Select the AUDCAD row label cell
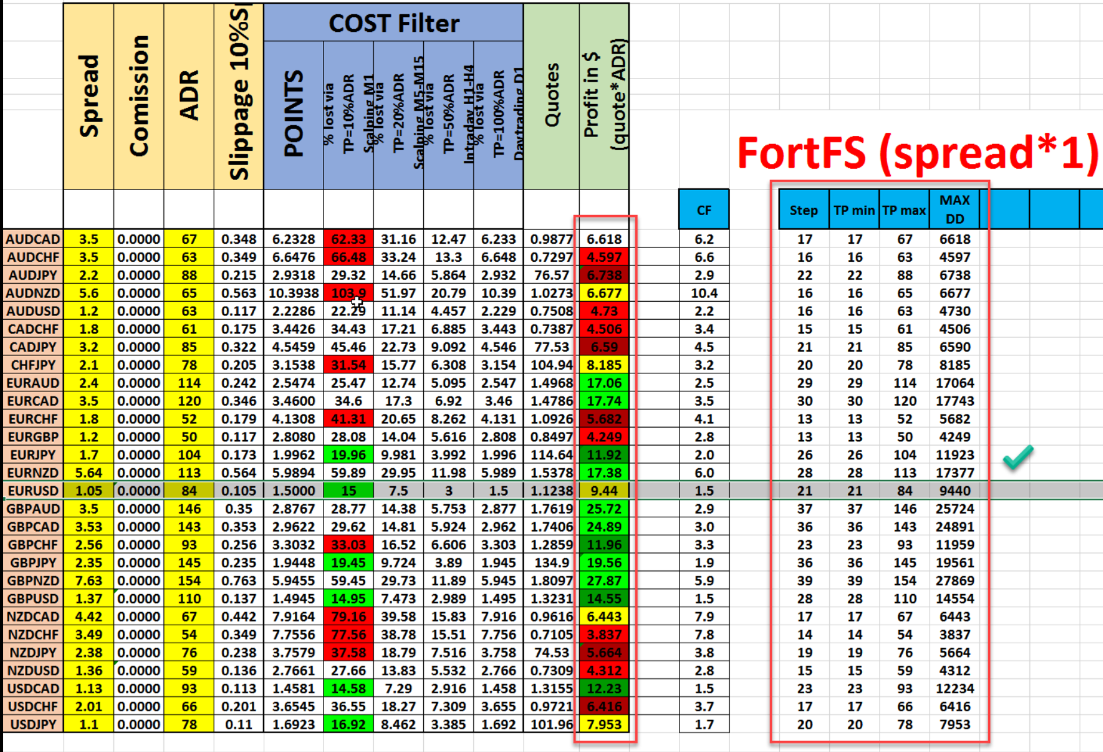This screenshot has width=1103, height=752. click(33, 239)
